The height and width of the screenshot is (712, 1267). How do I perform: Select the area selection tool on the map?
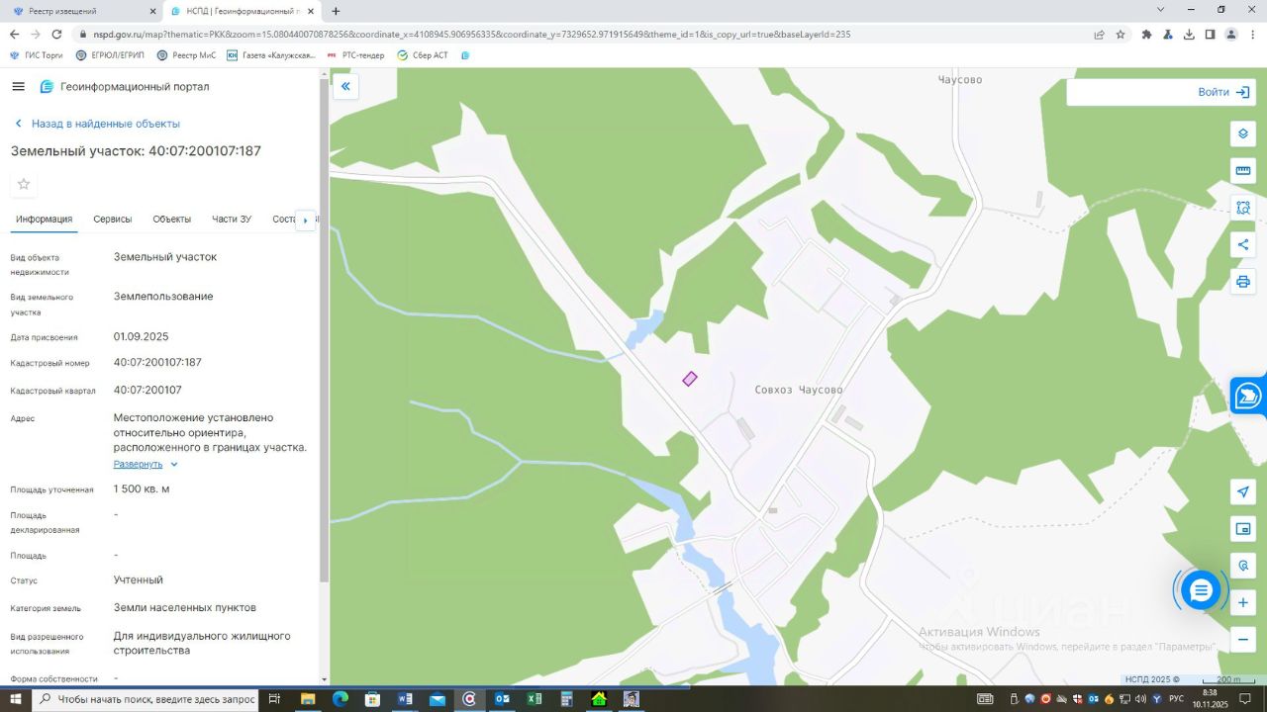[x=1243, y=208]
